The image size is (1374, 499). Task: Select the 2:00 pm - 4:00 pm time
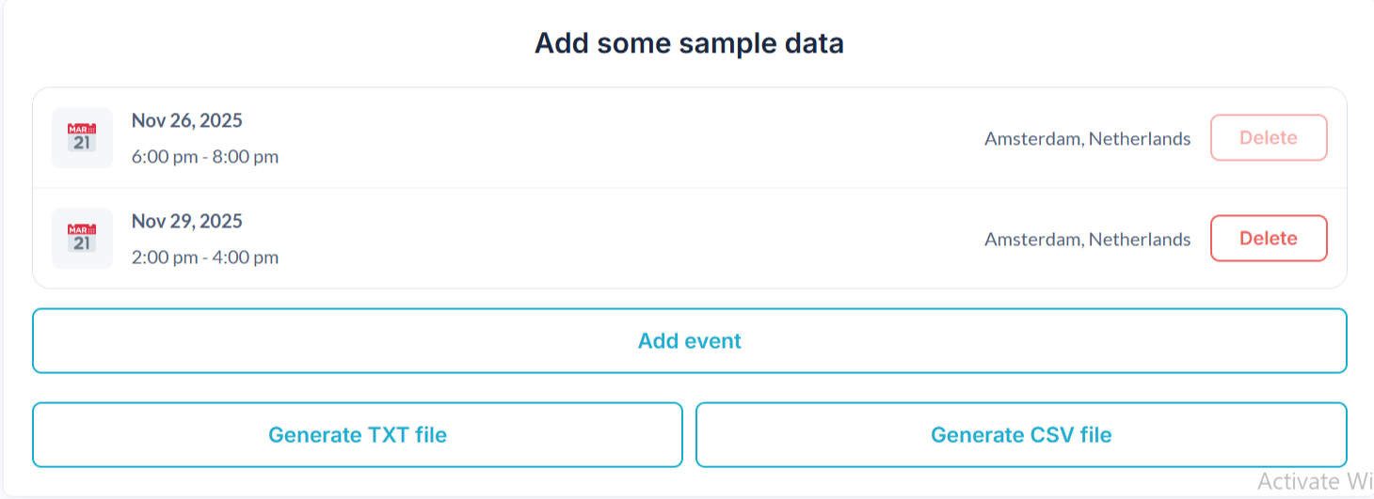[x=205, y=257]
